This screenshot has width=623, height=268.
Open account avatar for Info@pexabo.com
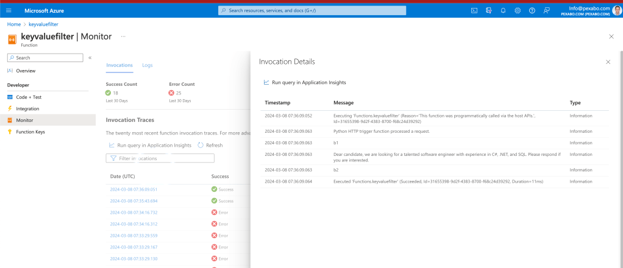pos(617,11)
